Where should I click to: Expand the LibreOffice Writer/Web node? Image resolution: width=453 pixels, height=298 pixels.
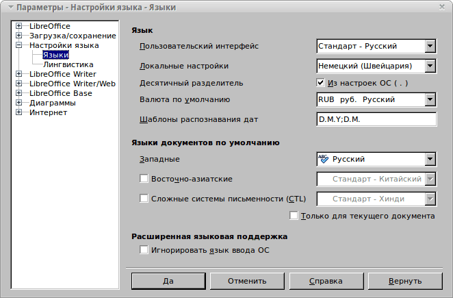click(x=18, y=84)
